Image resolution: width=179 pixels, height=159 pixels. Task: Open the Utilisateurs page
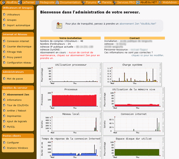click(13, 15)
